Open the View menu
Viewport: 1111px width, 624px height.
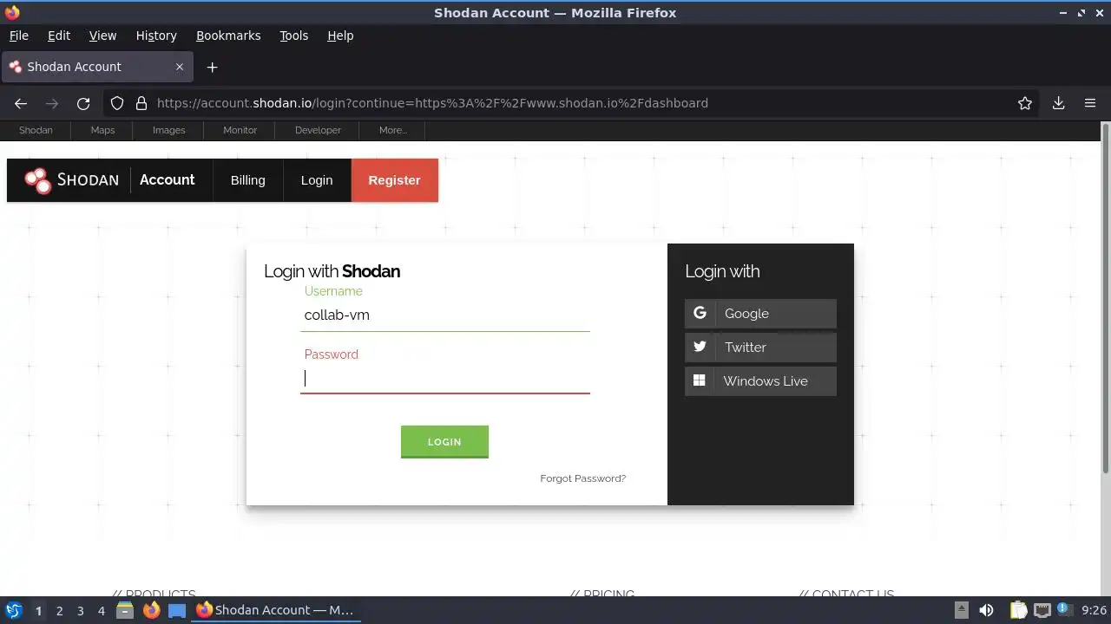pos(102,36)
